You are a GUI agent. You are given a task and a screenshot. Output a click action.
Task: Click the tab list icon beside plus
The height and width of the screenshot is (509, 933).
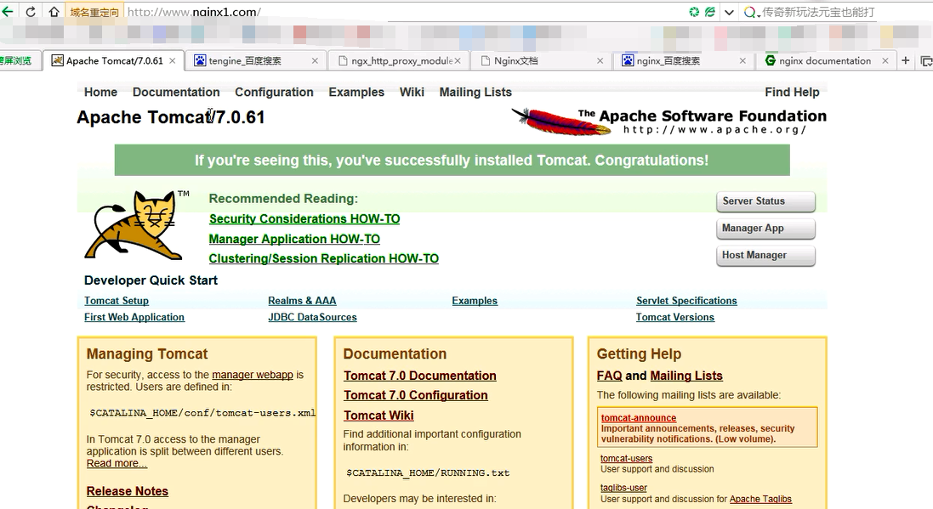click(926, 60)
